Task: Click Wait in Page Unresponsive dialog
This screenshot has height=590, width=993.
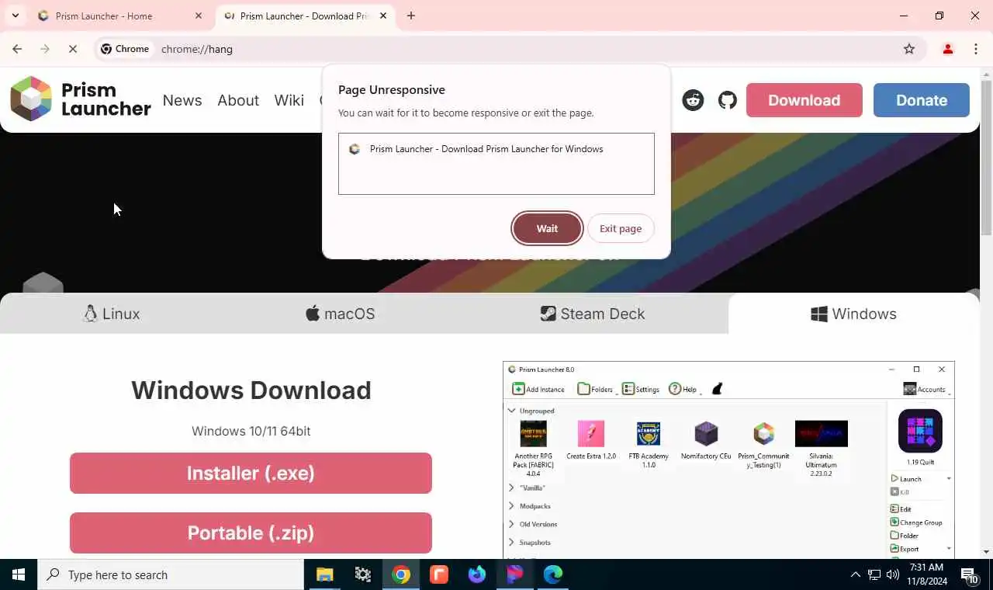Action: [x=547, y=228]
